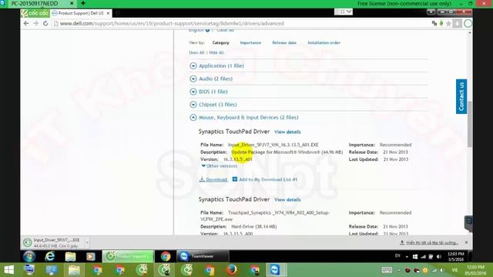
Task: Open browser downloads arrow icon near star
Action: pos(458,24)
